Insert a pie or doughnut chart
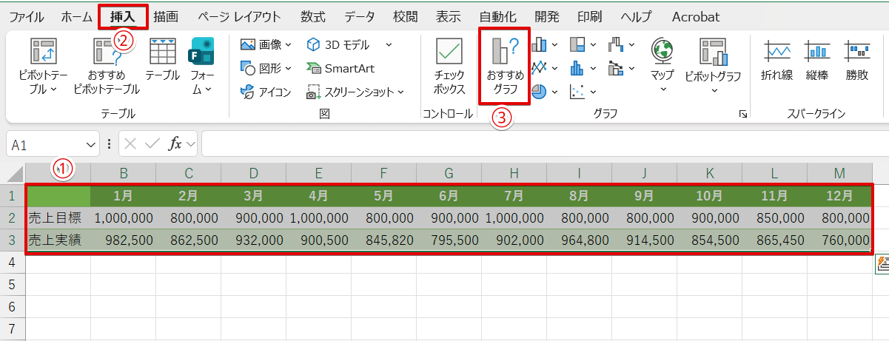This screenshot has height=341, width=889. tap(545, 92)
